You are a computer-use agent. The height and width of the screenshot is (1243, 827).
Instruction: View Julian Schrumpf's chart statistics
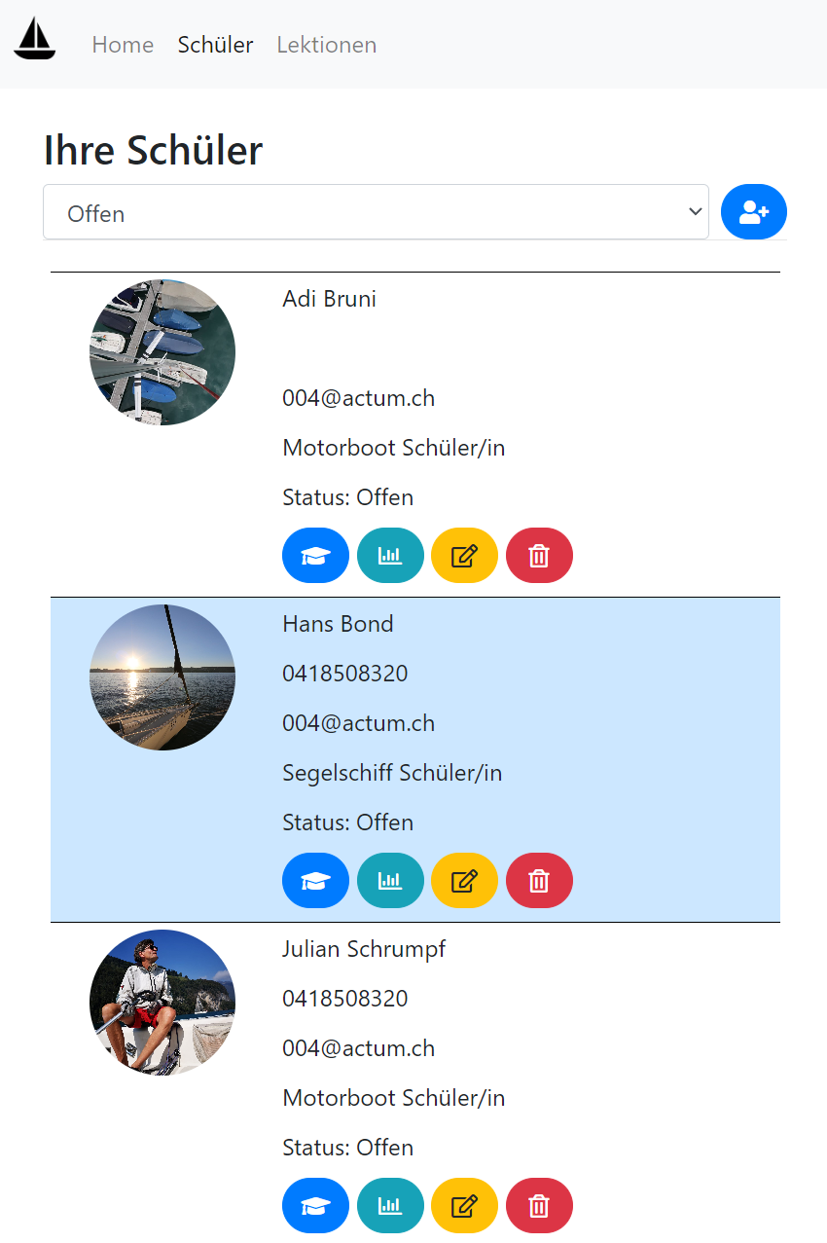click(390, 1206)
